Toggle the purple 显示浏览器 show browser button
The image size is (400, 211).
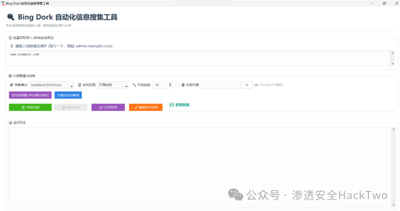click(x=30, y=95)
